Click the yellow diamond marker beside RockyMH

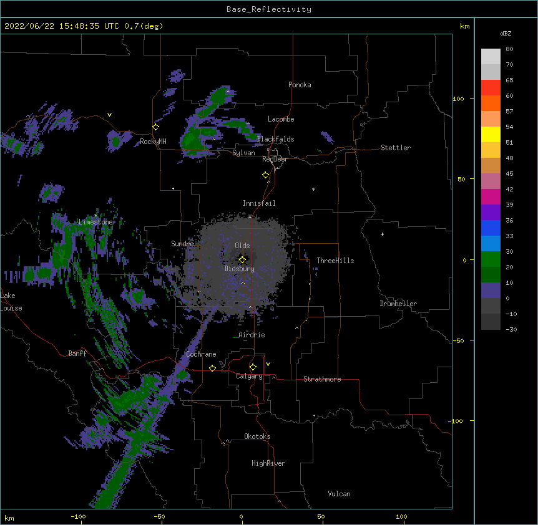pyautogui.click(x=156, y=127)
